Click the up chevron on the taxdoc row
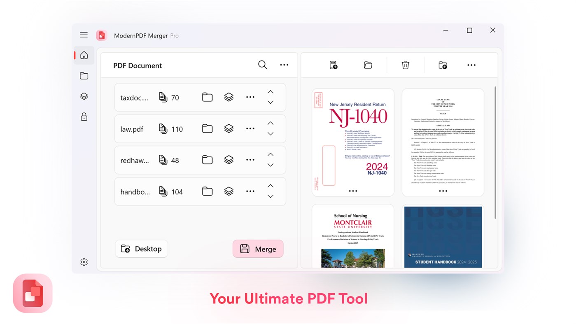 click(x=270, y=91)
